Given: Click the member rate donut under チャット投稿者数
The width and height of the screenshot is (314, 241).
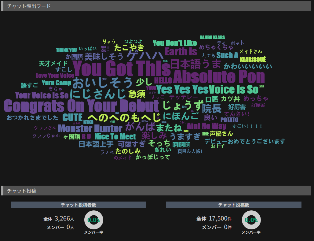Looking at the screenshot, I should click(94, 220).
